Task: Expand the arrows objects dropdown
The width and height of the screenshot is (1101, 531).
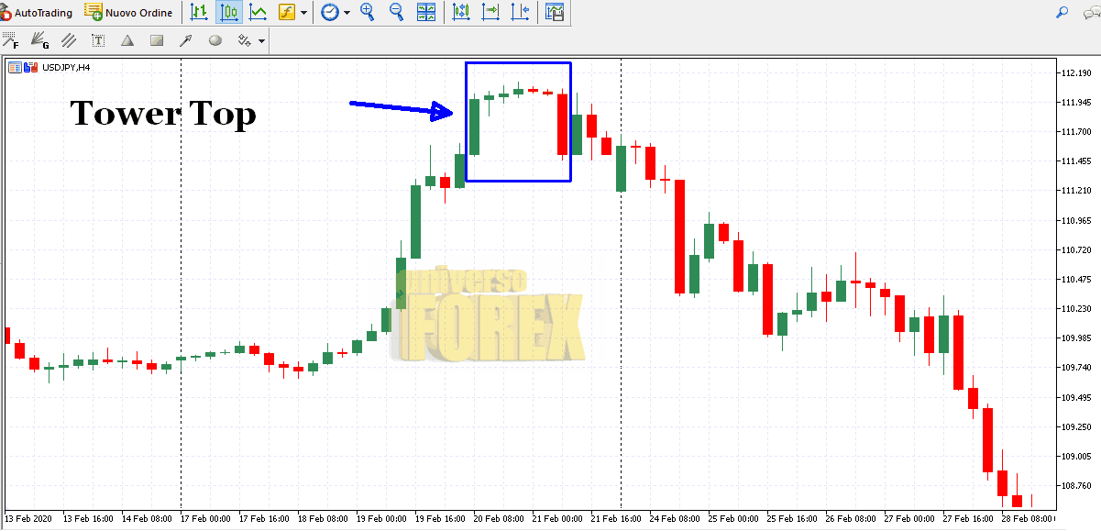Action: [x=261, y=40]
